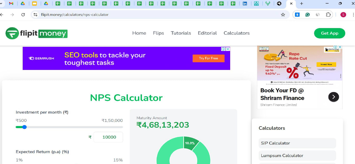Bookmark this page with the star
Image resolution: width=355 pixels, height=164 pixels.
tap(283, 15)
